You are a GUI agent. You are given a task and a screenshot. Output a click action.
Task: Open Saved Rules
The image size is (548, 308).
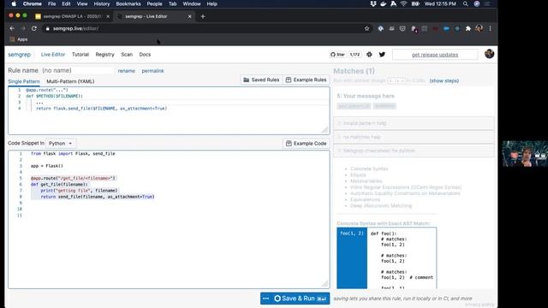[x=261, y=80]
